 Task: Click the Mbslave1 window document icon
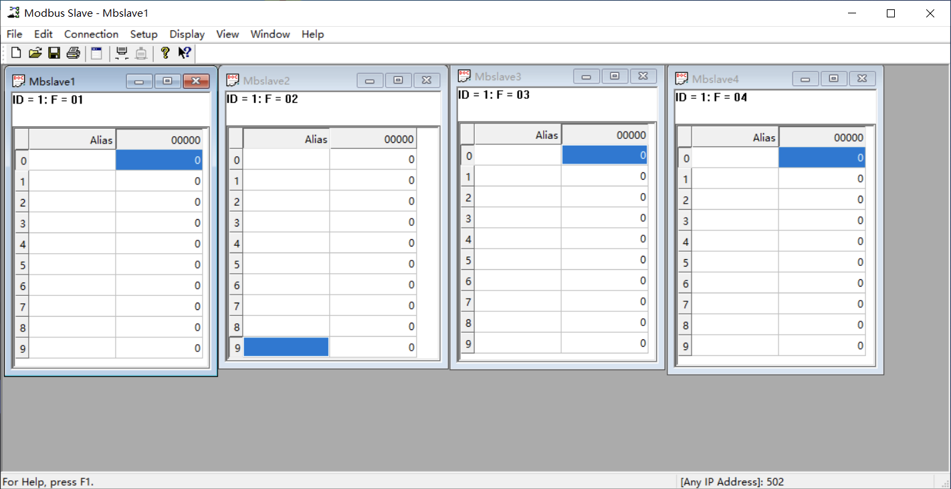click(x=19, y=81)
